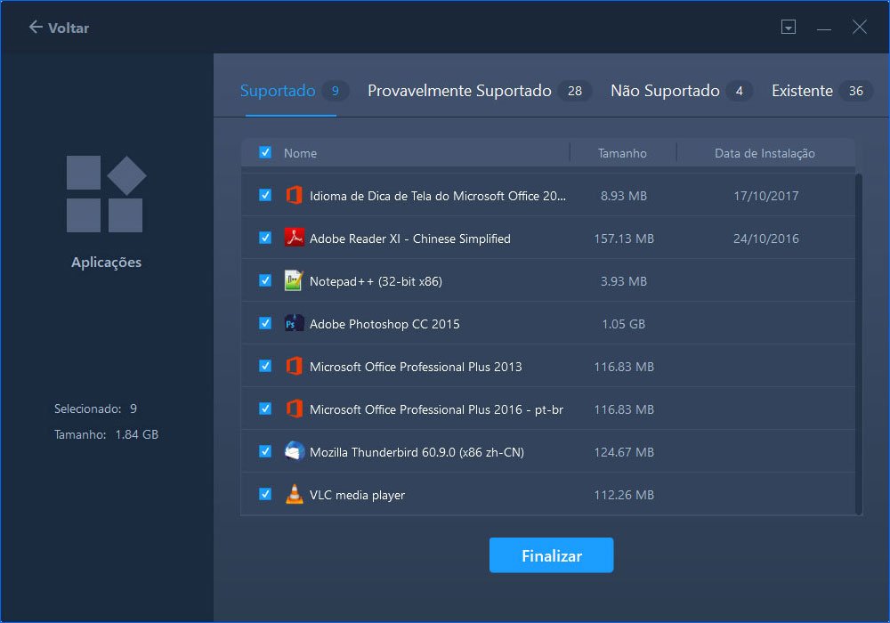Minimize the window

824,28
